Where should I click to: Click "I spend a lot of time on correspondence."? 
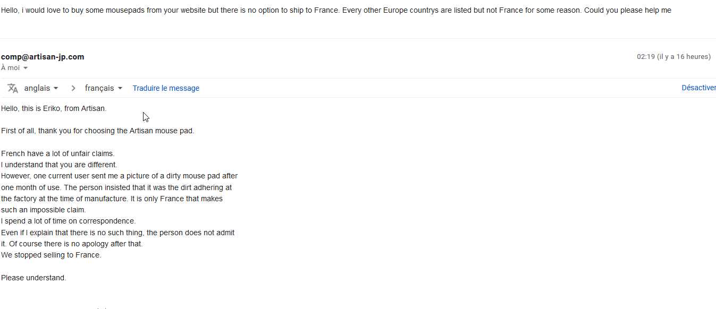point(69,221)
